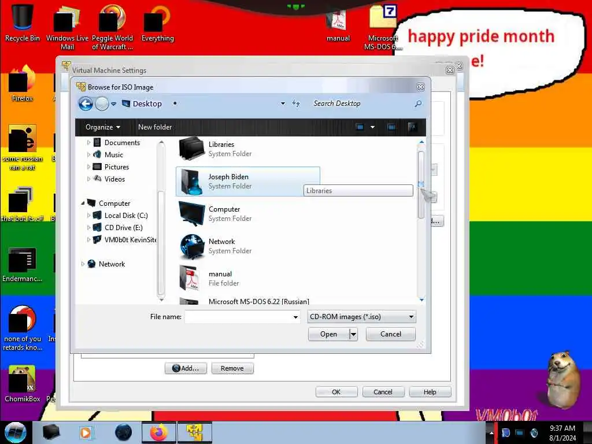Open Peggle World of Warcraft desktop icon

point(112,27)
